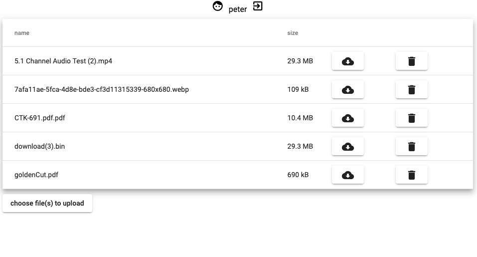Click the logout icon next to peter
The image size is (477, 257).
(258, 6)
